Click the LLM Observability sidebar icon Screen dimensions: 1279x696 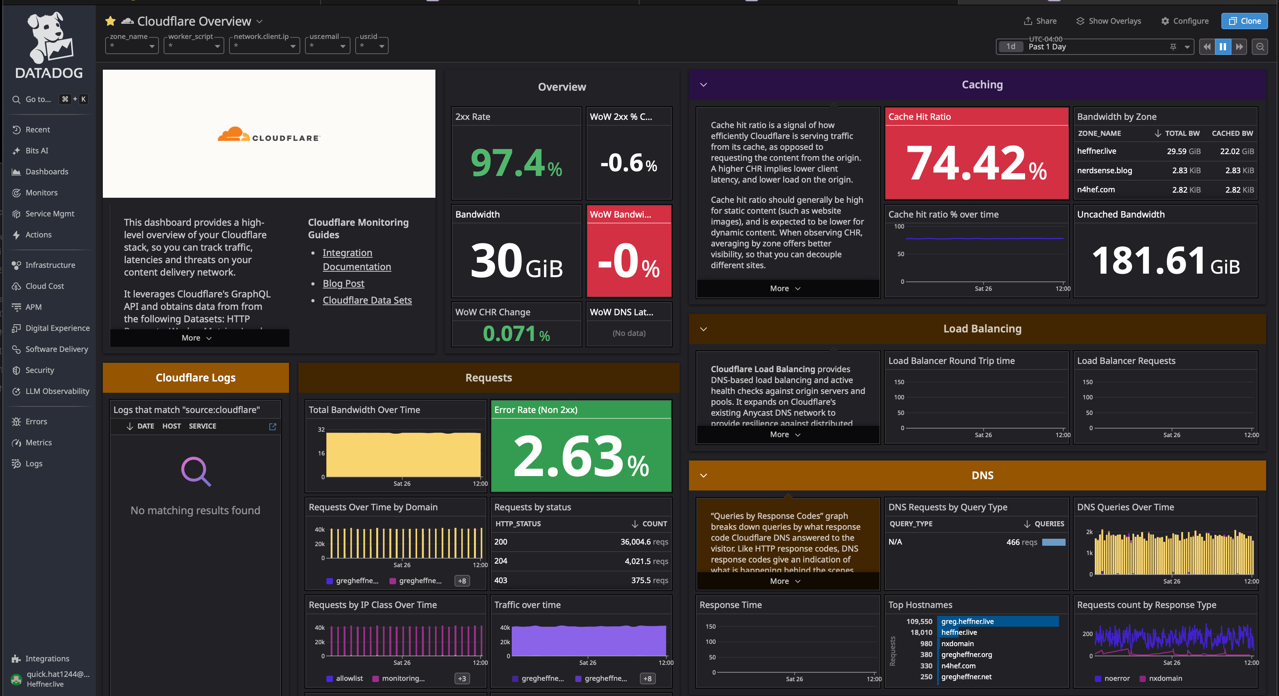click(16, 392)
